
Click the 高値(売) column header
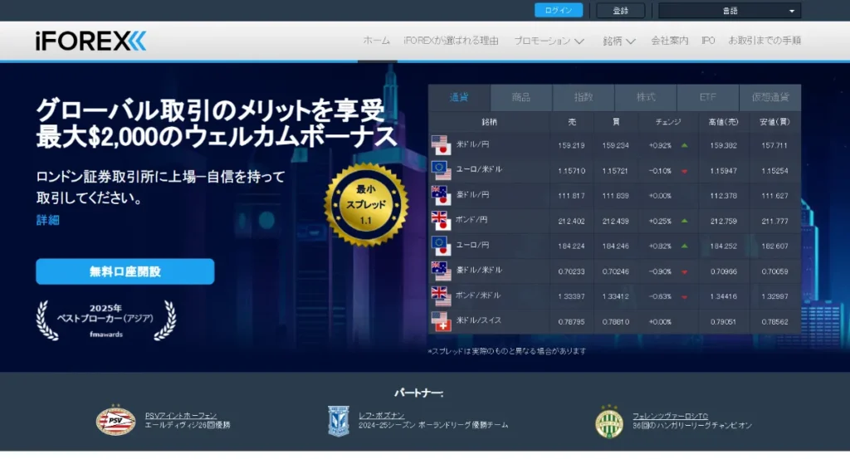[x=723, y=122]
